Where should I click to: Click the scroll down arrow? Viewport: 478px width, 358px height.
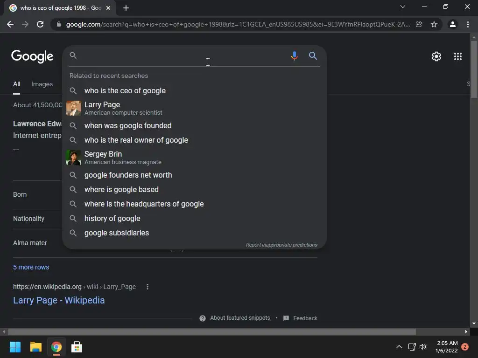(473, 324)
